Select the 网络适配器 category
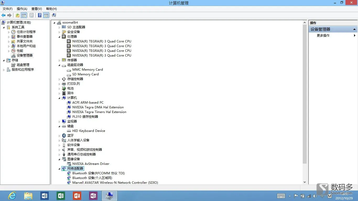358x201 pixels. 75,169
